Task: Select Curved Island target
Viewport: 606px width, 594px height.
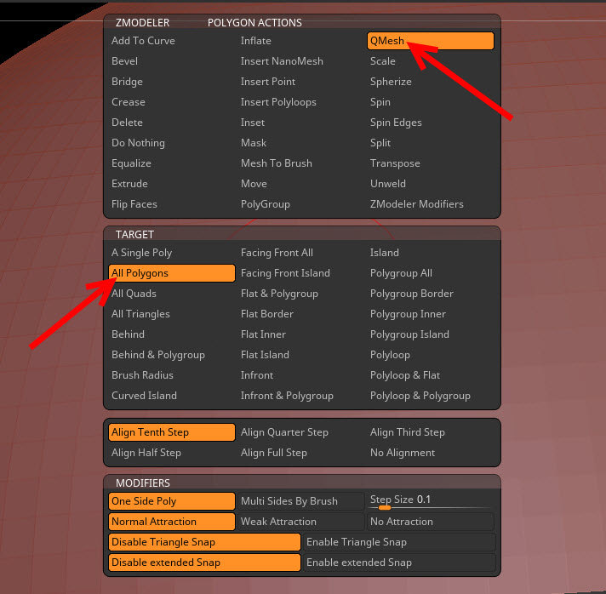Action: (144, 396)
